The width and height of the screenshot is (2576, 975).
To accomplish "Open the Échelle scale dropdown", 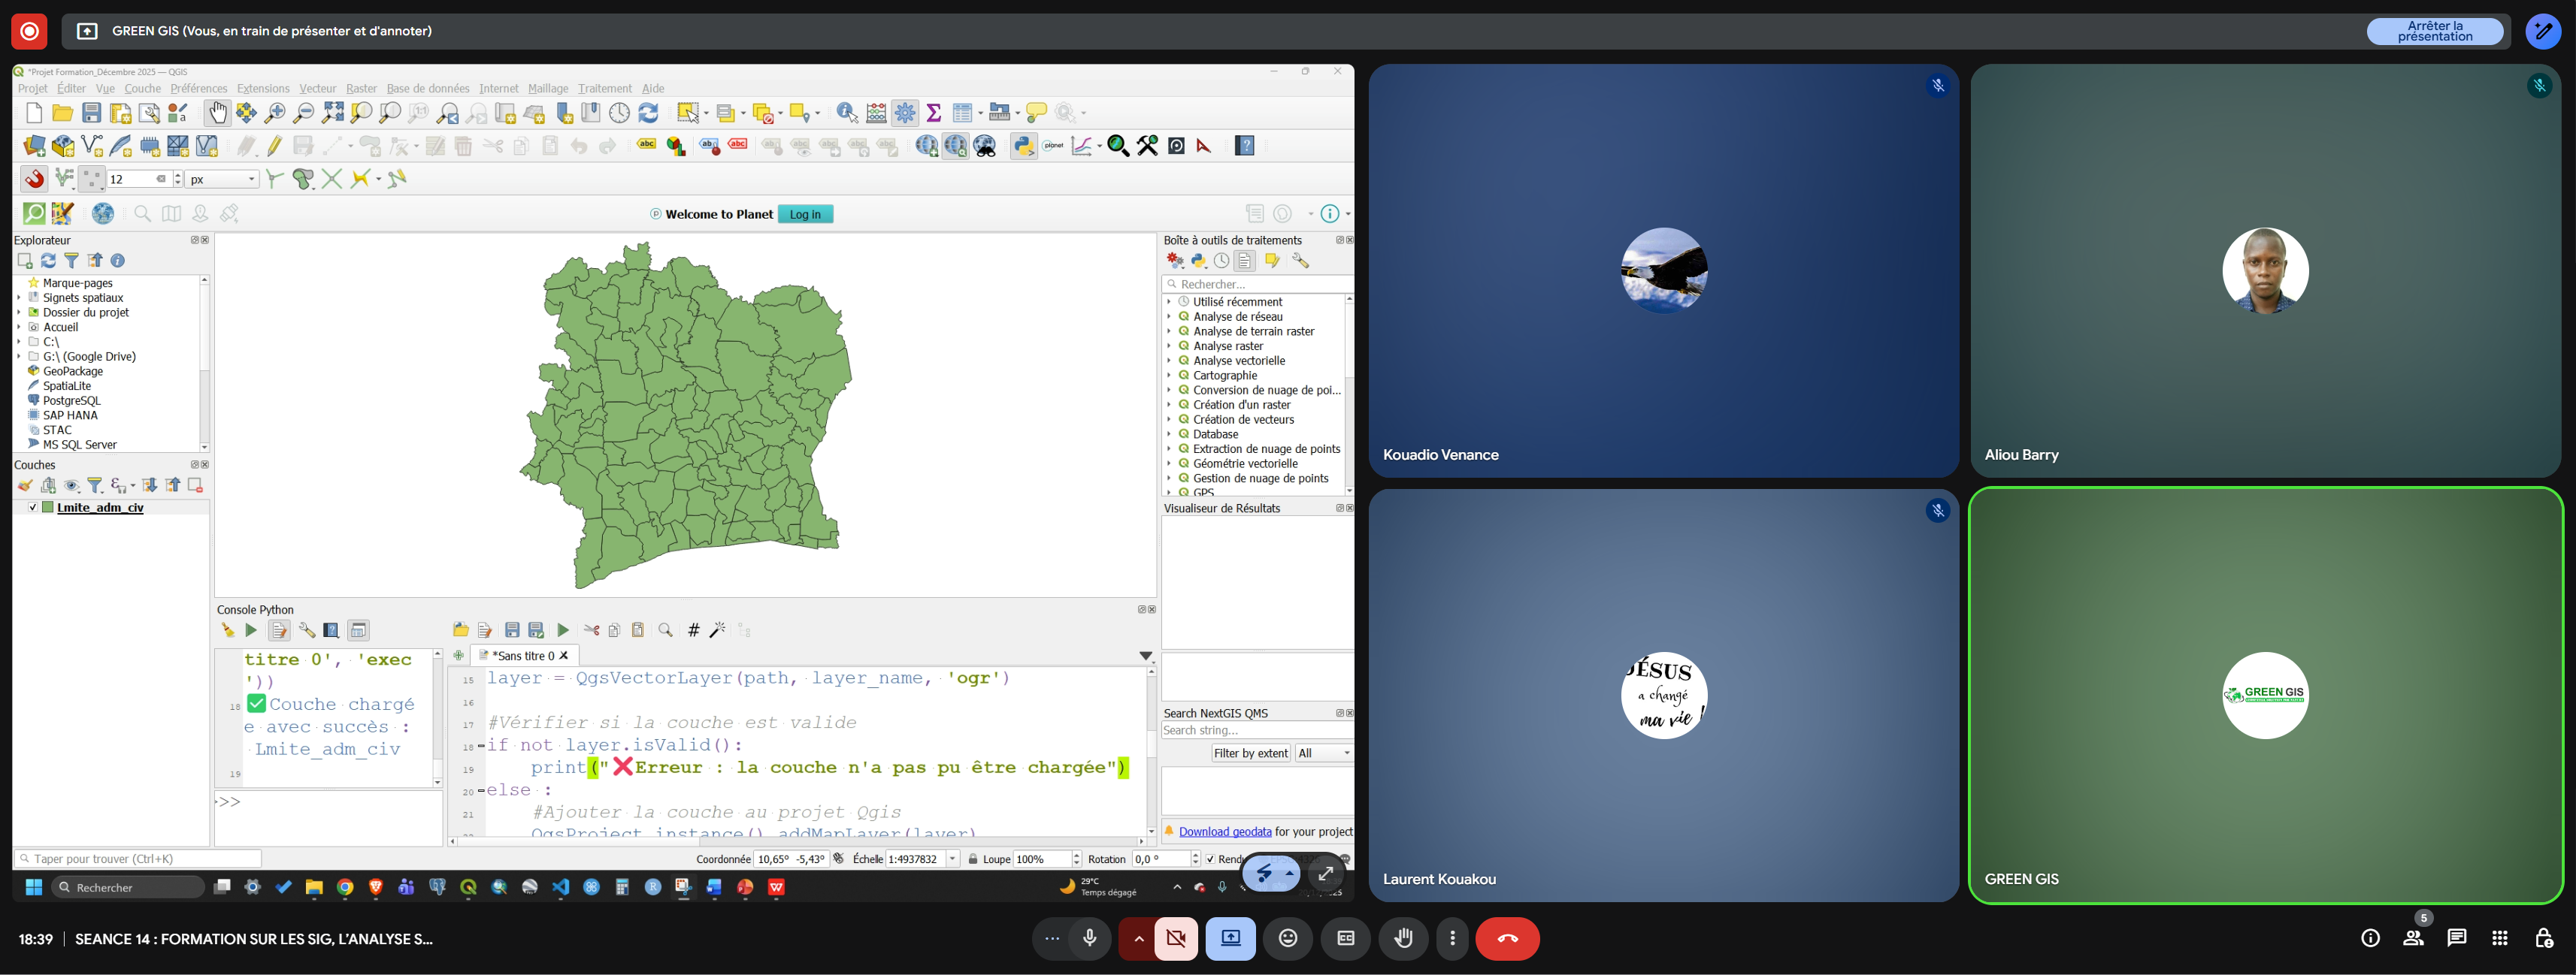I will (x=952, y=859).
